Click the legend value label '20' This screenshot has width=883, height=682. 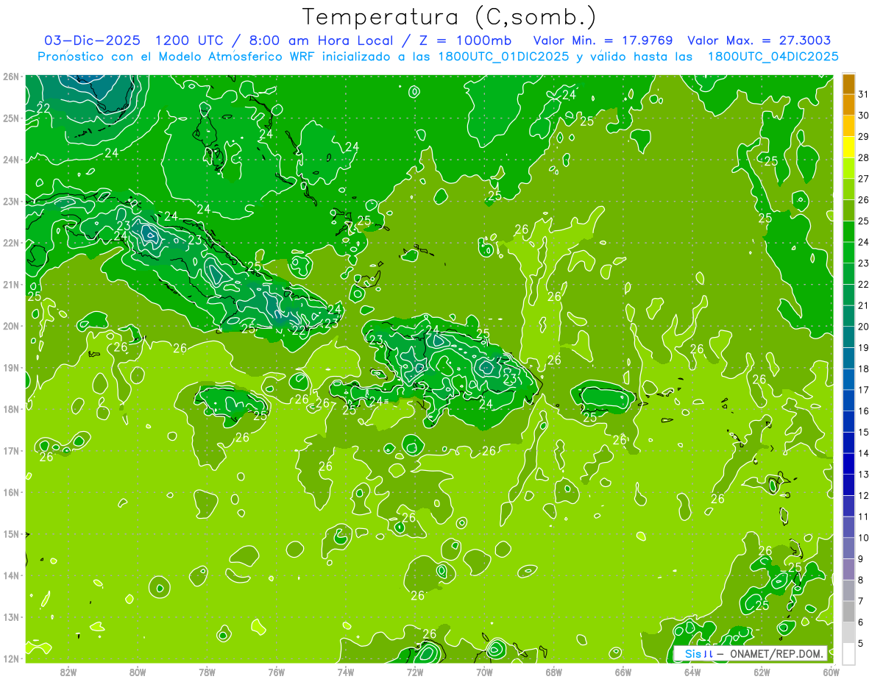(863, 327)
